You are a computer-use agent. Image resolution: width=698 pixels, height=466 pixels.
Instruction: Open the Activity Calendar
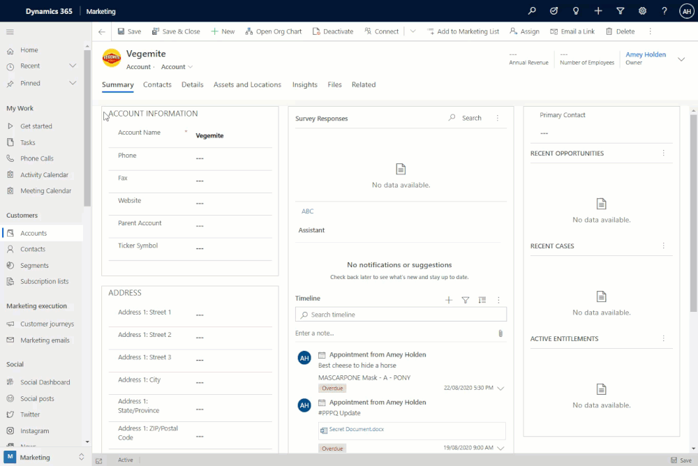coord(43,174)
